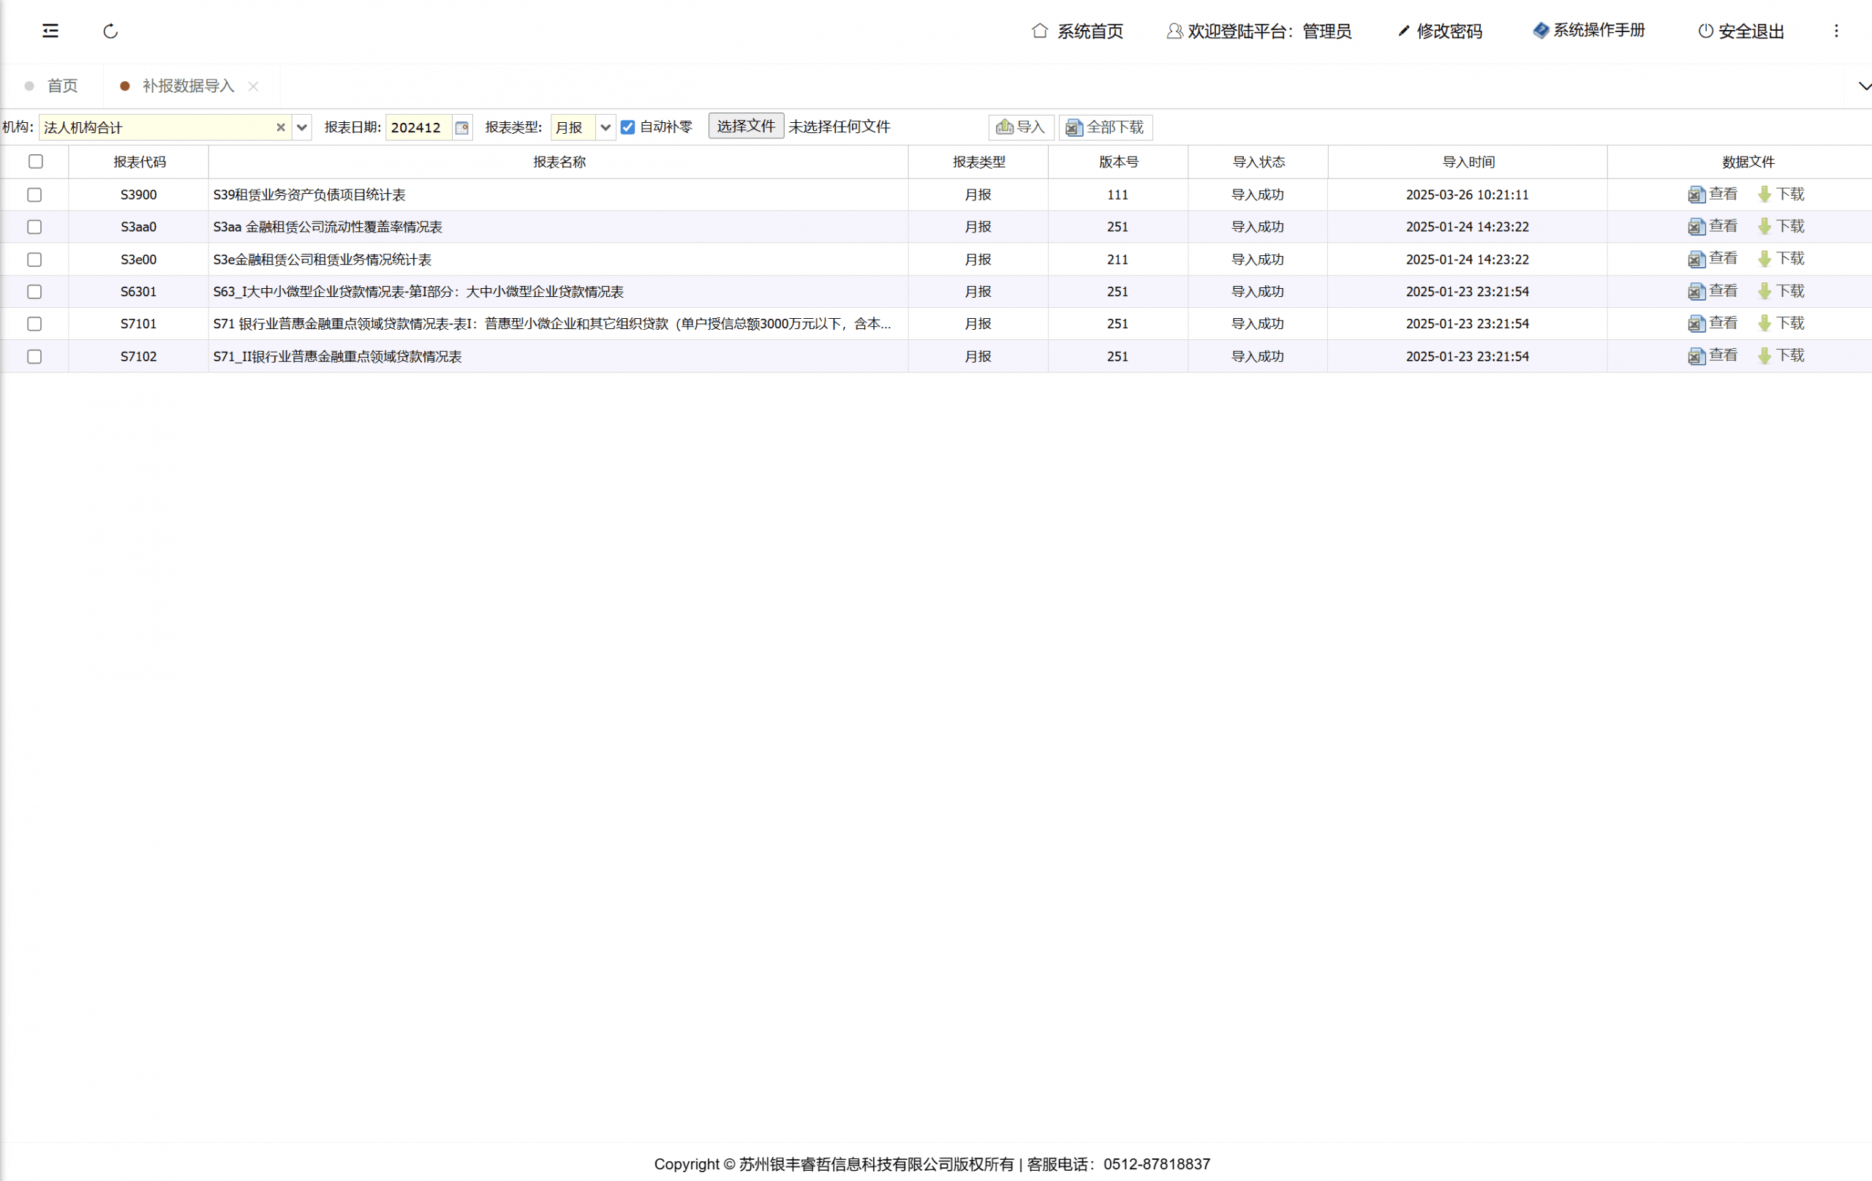Viewport: 1872px width, 1181px height.
Task: Disable the auto zero-fill checkbox
Action: [x=627, y=127]
